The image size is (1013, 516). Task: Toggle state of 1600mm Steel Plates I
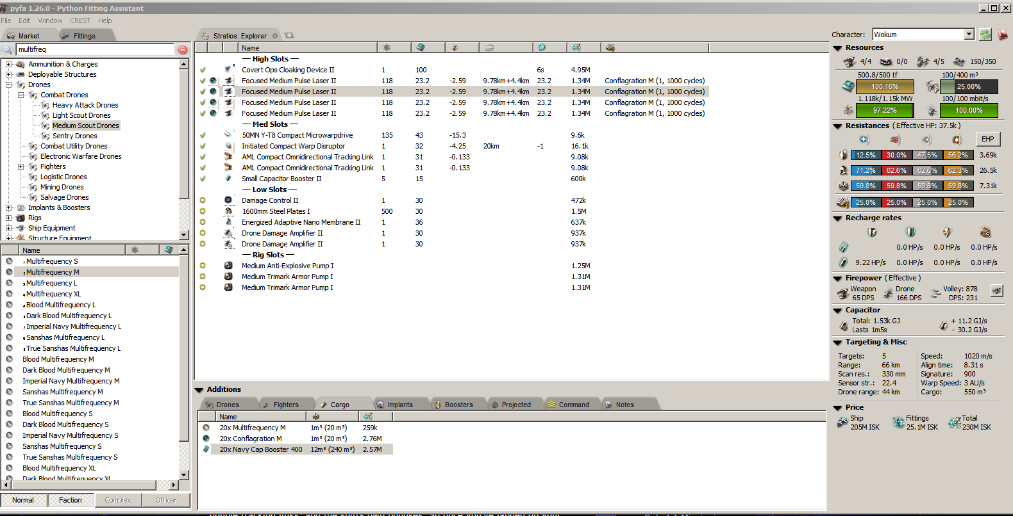203,211
